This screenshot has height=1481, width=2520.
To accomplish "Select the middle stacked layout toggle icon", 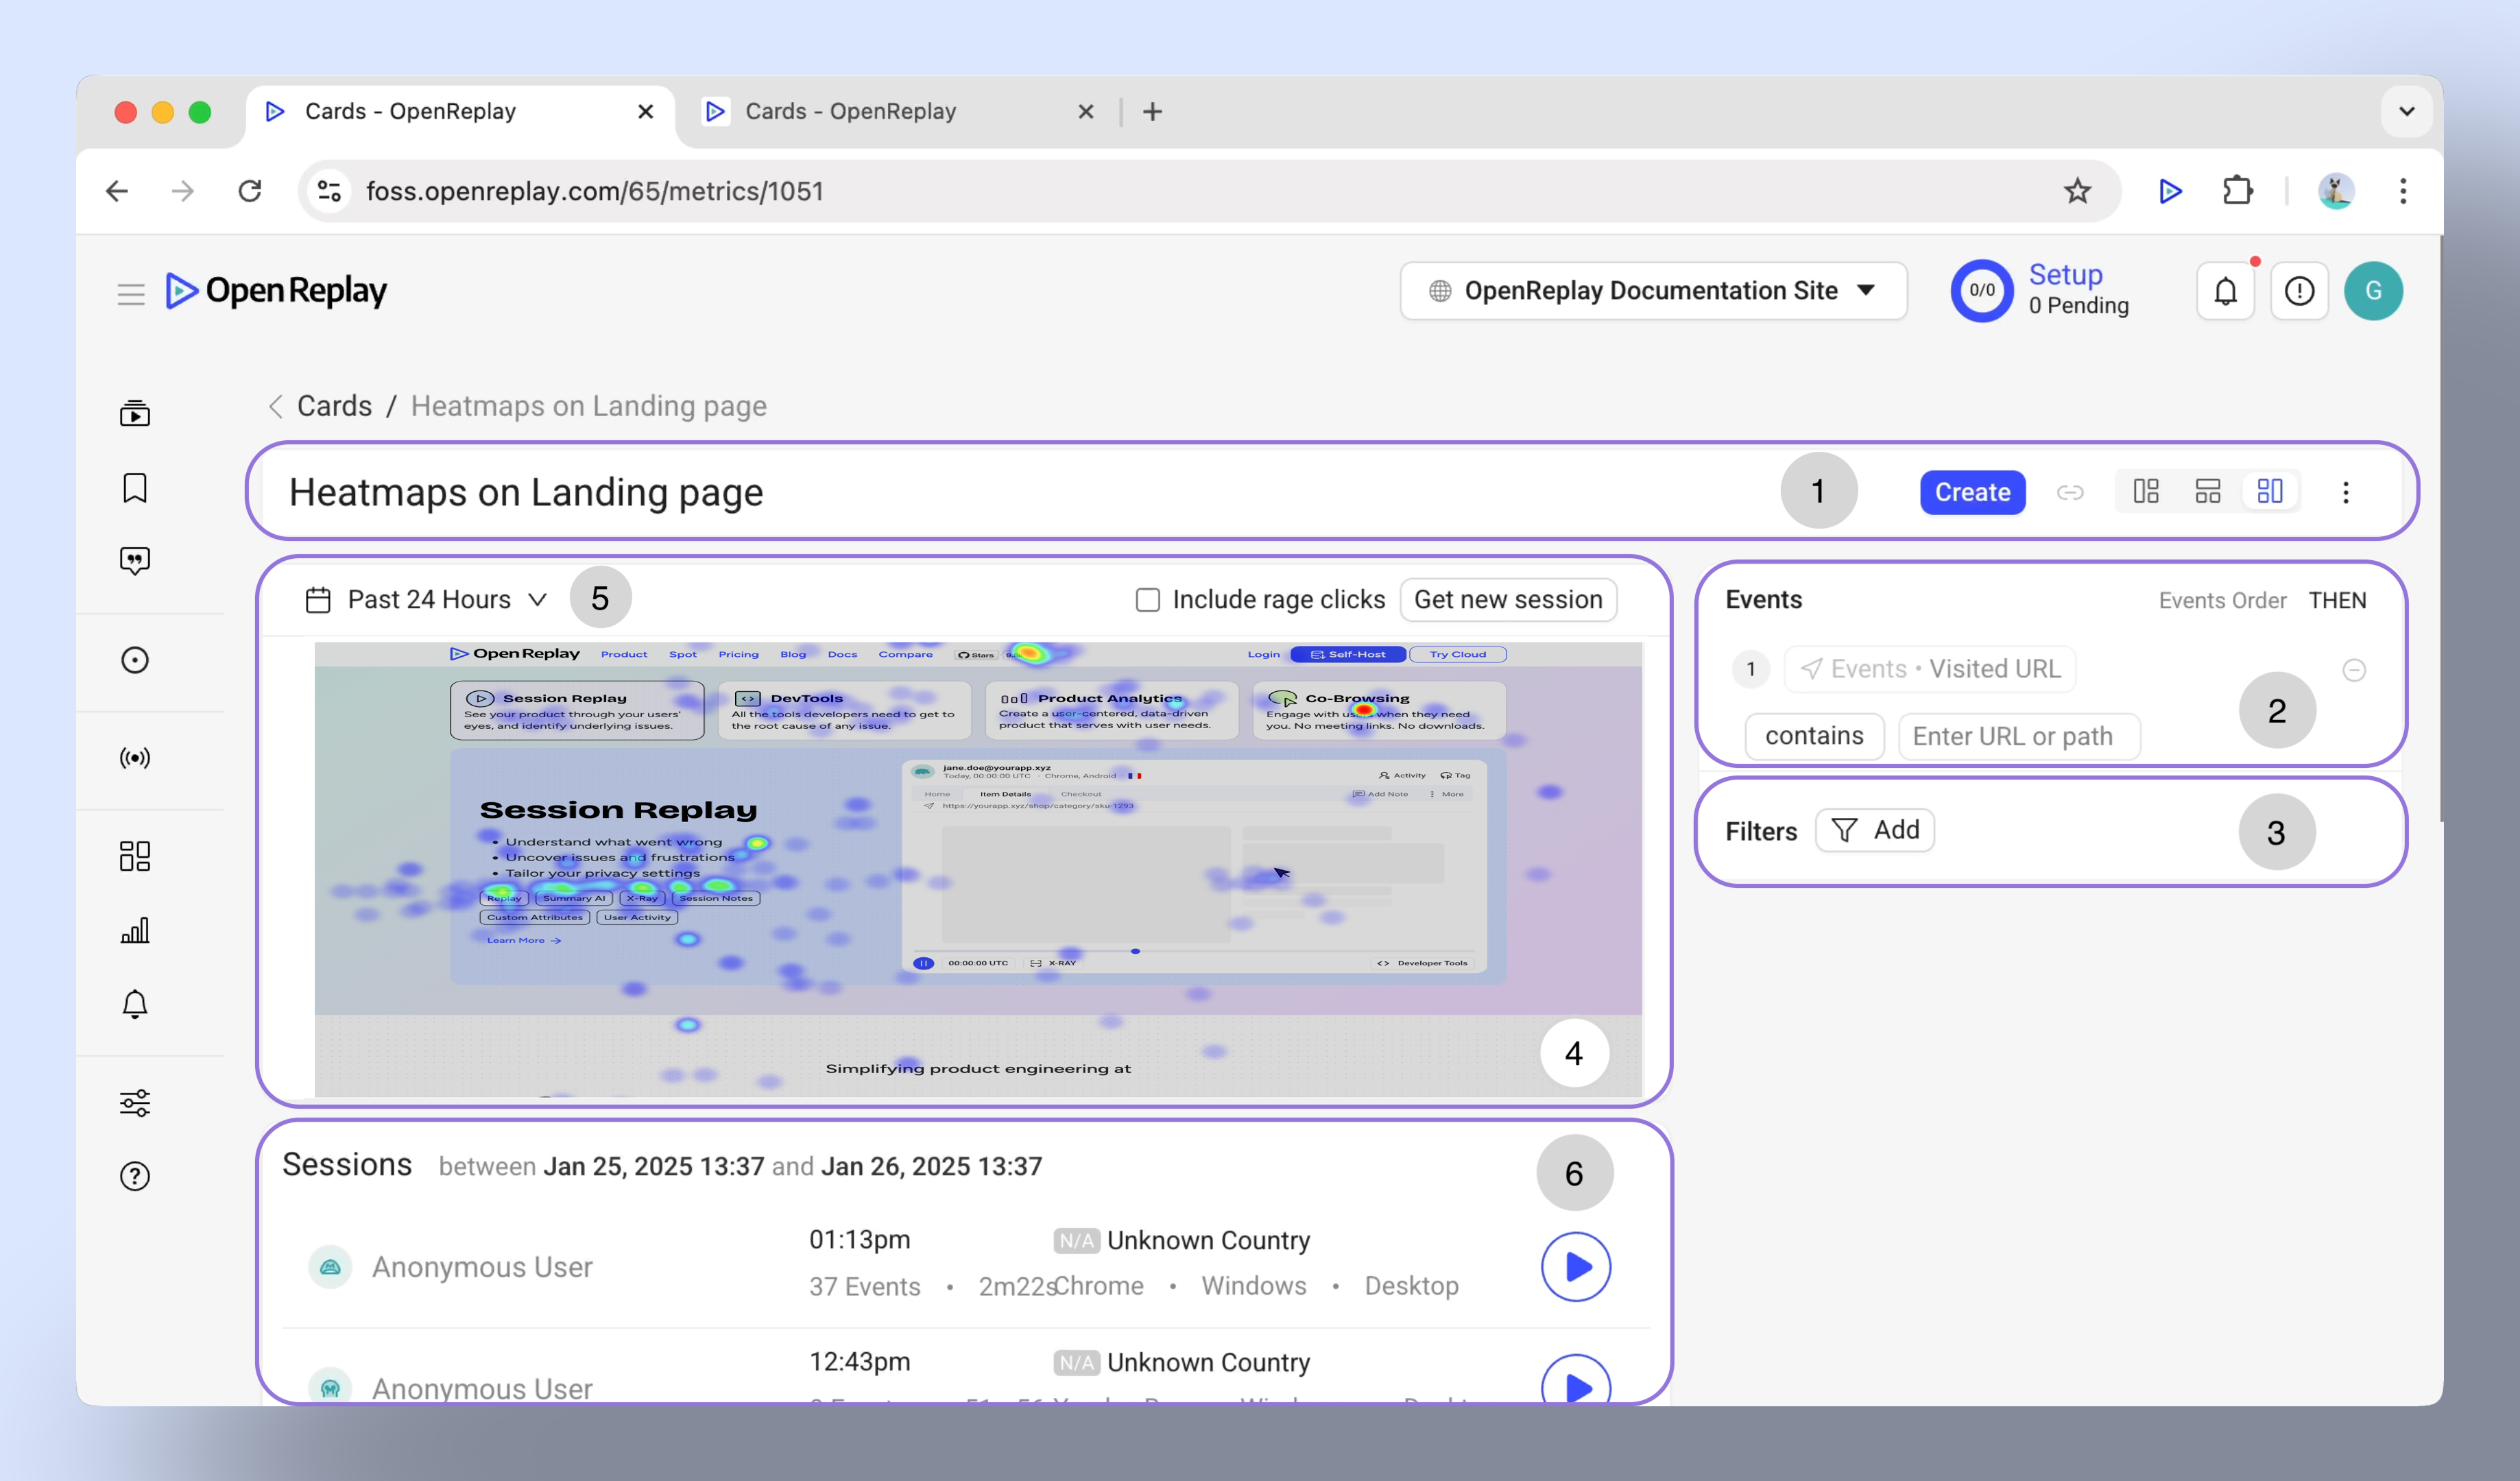I will coord(2208,492).
